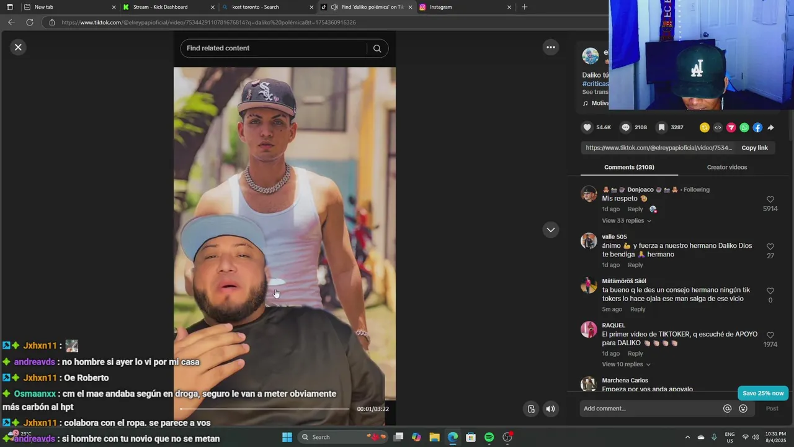The image size is (794, 447).
Task: Click the Post comment button
Action: pos(772,409)
